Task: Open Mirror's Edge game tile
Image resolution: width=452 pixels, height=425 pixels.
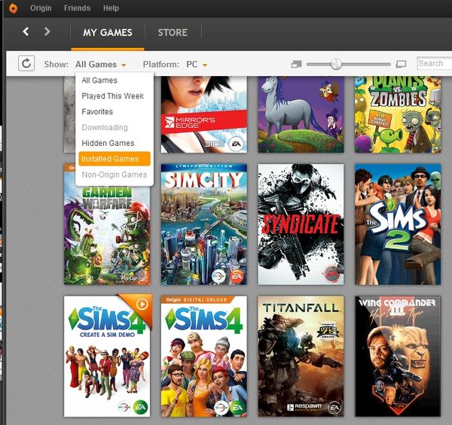Action: click(x=204, y=114)
